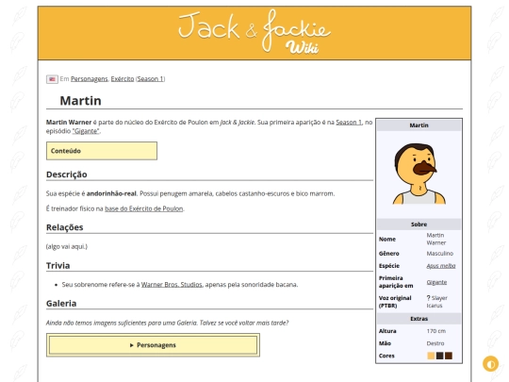Click the "Masculino" gender value

click(440, 254)
